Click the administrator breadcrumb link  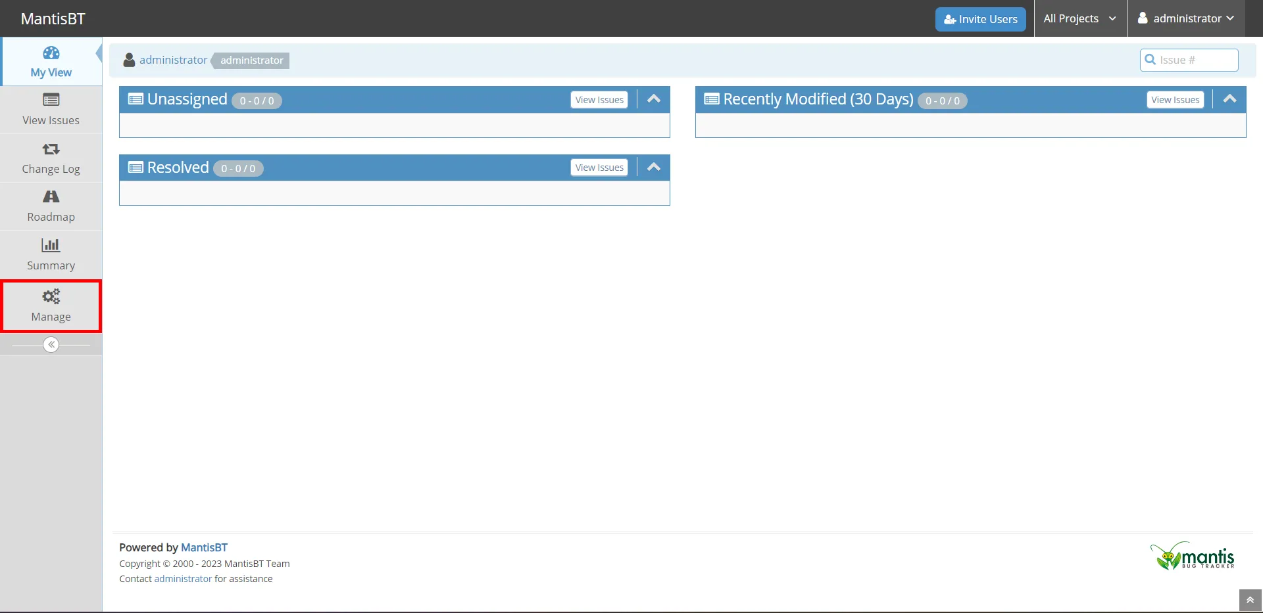173,60
